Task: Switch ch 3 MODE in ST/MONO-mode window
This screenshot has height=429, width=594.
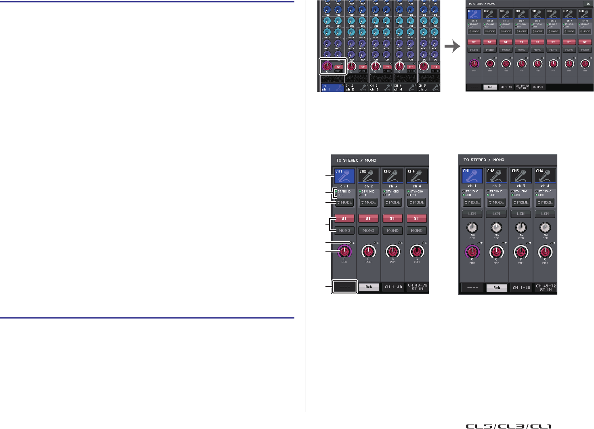Action: click(393, 202)
